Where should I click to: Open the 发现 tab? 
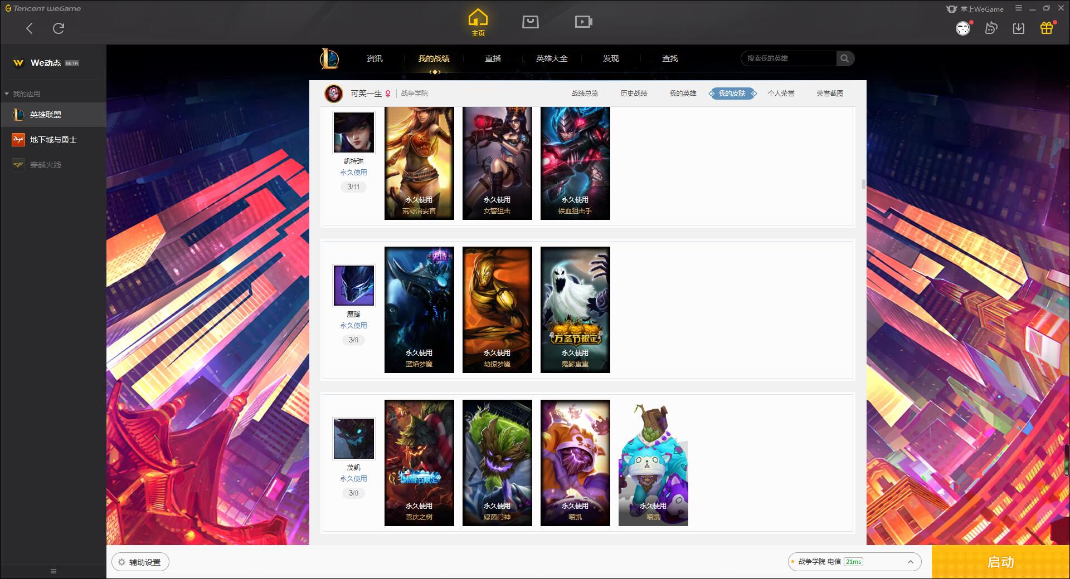611,58
